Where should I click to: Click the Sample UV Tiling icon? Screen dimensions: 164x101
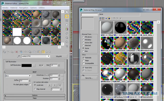click(x=67, y=25)
